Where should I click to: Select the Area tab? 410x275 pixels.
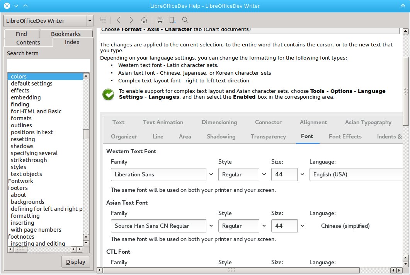185,136
